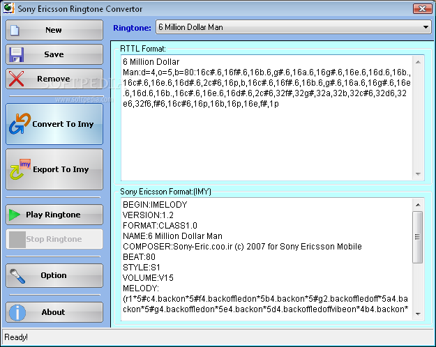Viewport: 436px width, 347px height.
Task: Click the VOLUME:V15 line
Action: [148, 278]
